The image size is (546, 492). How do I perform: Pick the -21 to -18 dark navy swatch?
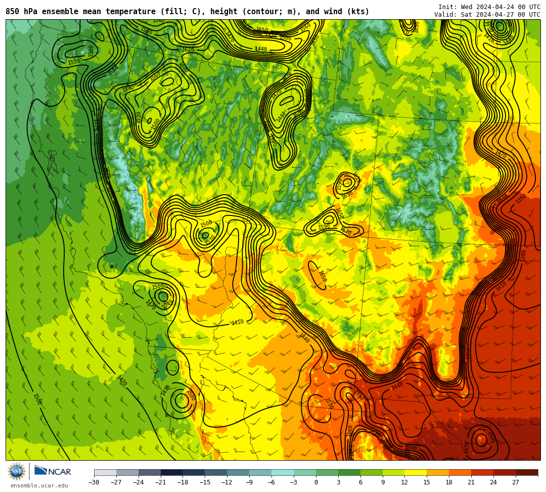172,472
